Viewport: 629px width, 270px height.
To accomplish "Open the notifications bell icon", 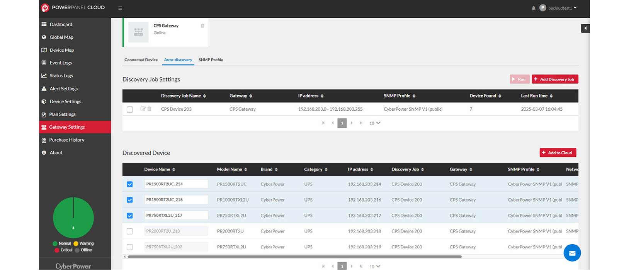I will point(534,8).
